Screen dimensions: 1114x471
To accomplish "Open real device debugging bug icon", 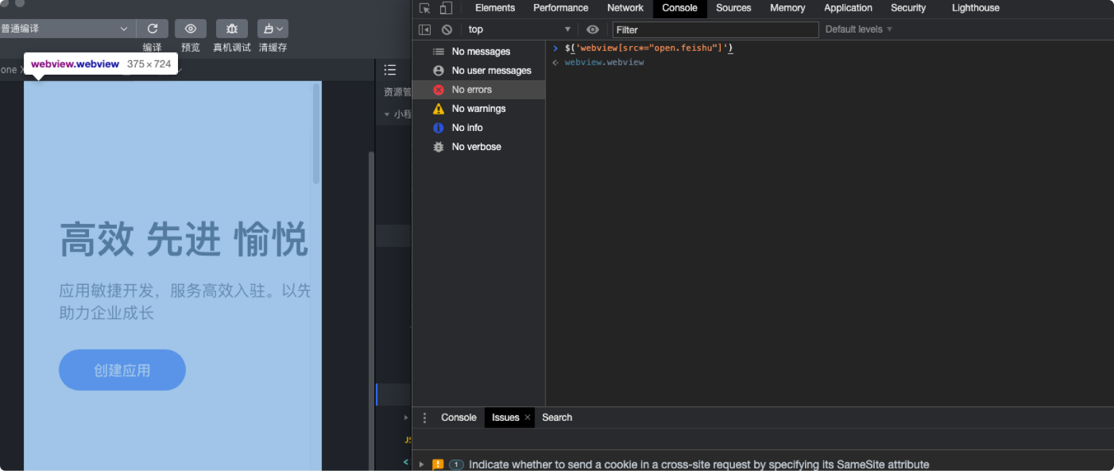I will [232, 29].
